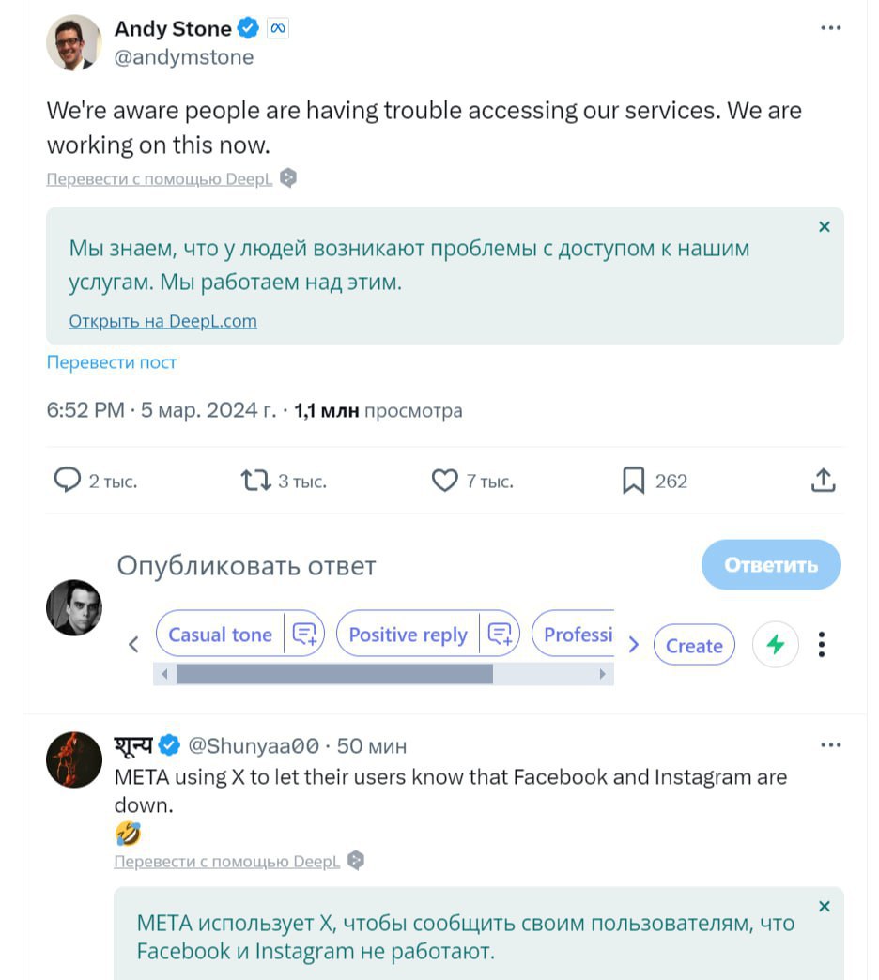Close the DeepL translation box of main post
This screenshot has width=879, height=980.
tap(824, 226)
